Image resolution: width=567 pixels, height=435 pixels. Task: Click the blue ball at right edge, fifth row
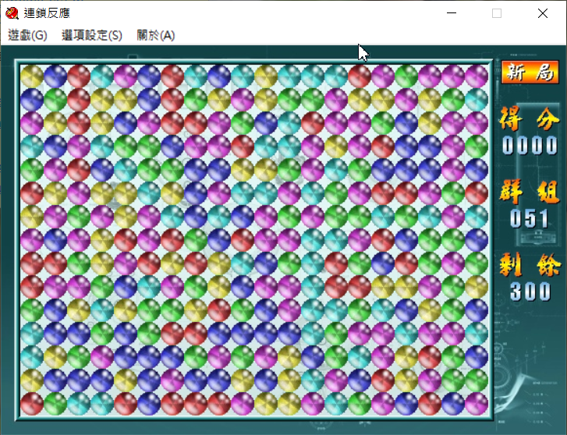point(477,170)
